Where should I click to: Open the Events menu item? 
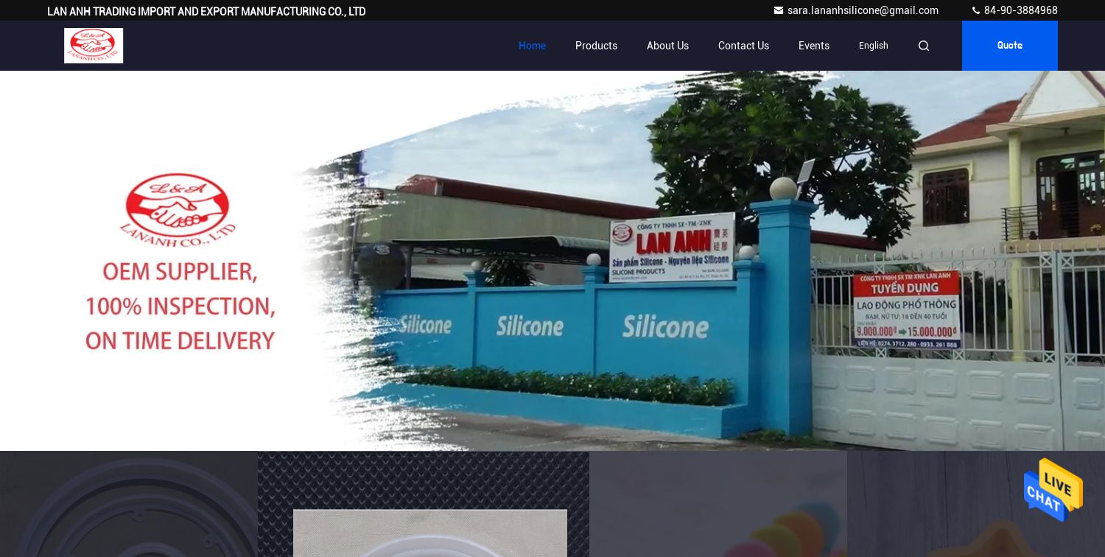pos(813,46)
